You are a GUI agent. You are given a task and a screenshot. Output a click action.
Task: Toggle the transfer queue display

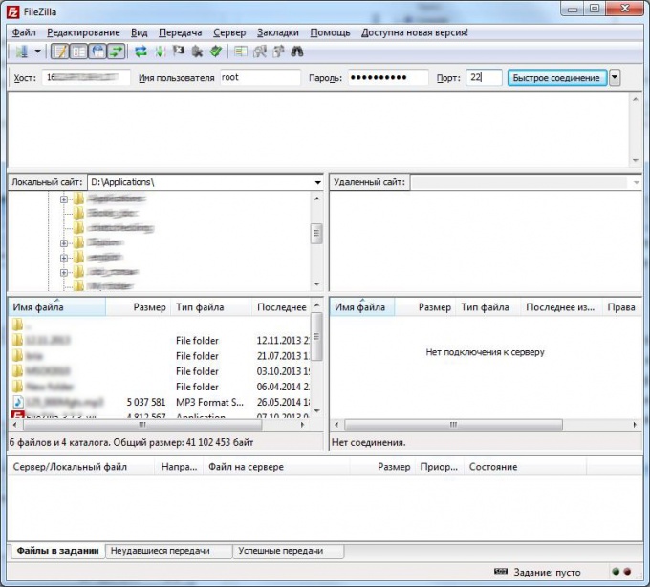[116, 52]
